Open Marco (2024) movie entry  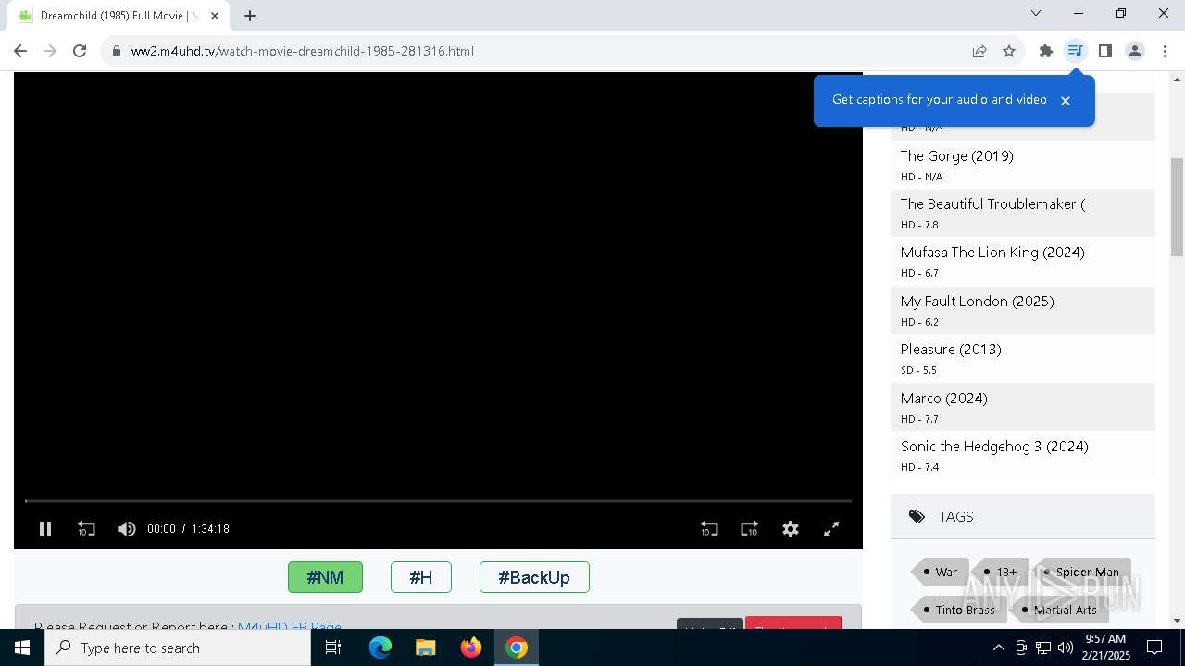point(943,398)
